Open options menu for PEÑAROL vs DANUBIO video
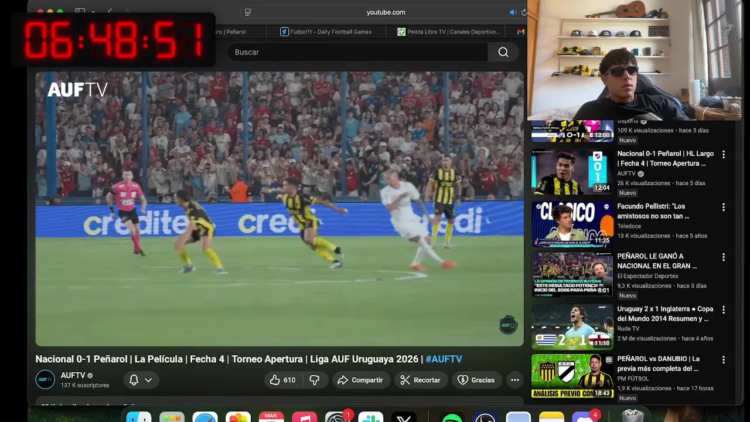Viewport: 750px width, 422px height. (x=724, y=360)
